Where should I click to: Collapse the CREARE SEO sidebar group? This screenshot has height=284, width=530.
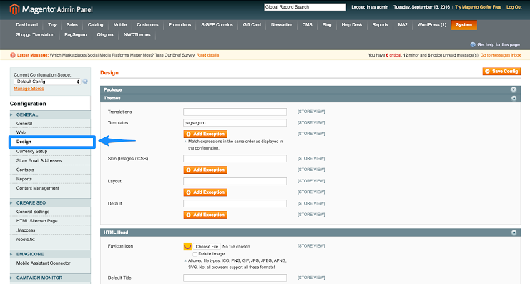click(x=50, y=203)
